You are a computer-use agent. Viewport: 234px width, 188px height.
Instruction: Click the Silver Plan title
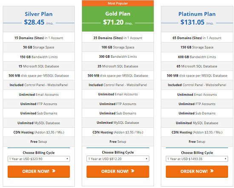click(x=39, y=14)
